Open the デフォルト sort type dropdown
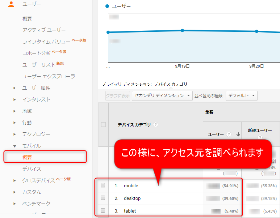The width and height of the screenshot is (280, 218). [x=242, y=96]
